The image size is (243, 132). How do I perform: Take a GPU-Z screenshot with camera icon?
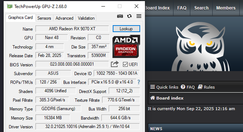pyautogui.click(x=120, y=16)
